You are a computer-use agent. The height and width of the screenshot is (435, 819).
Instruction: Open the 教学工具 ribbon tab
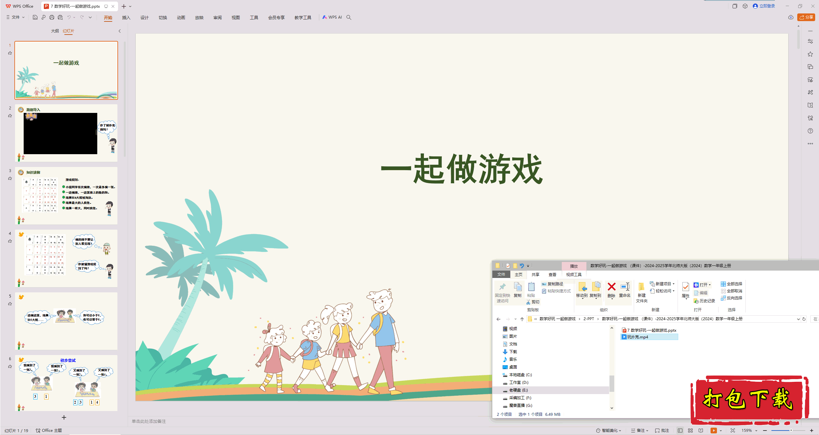303,18
